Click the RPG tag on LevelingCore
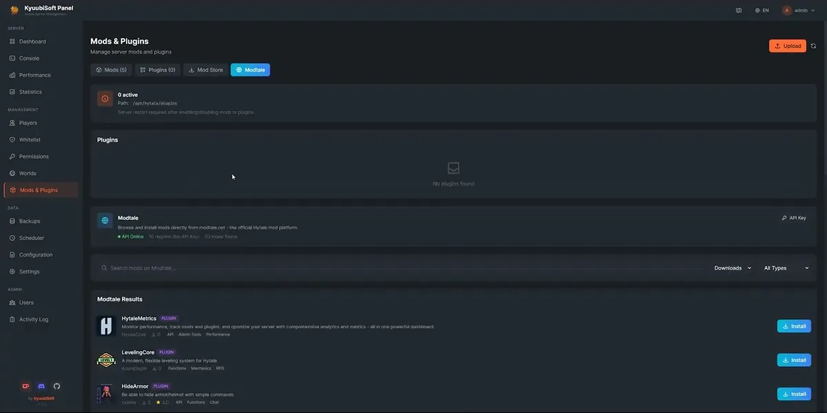The height and width of the screenshot is (413, 827). point(221,368)
